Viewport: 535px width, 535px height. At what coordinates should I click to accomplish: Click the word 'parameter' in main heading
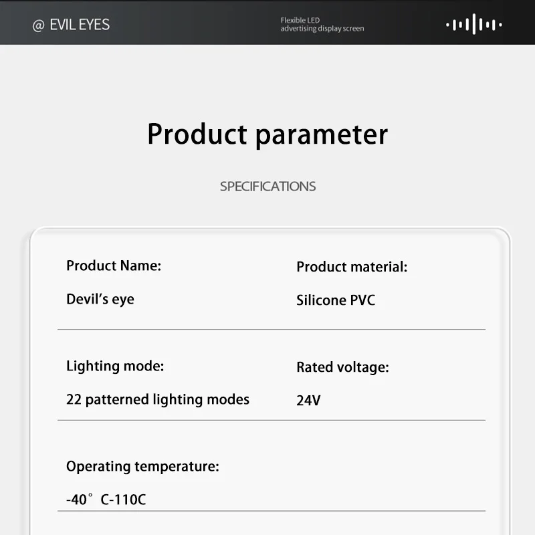point(322,135)
